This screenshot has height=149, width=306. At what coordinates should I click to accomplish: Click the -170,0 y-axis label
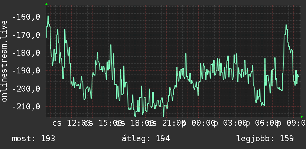pos(26,35)
